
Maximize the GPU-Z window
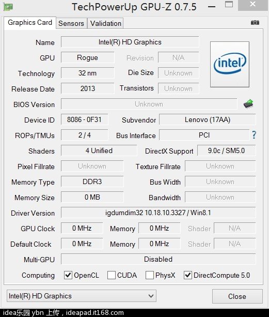229,5
